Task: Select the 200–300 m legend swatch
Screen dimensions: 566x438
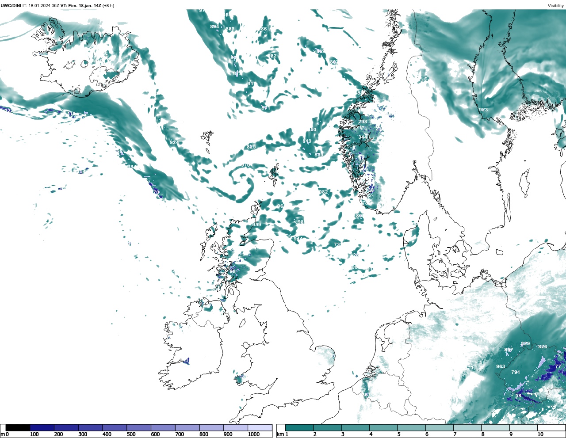Action: click(66, 428)
